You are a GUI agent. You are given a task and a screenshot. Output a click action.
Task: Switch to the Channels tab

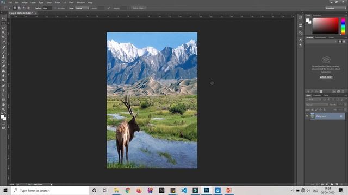pos(317,95)
